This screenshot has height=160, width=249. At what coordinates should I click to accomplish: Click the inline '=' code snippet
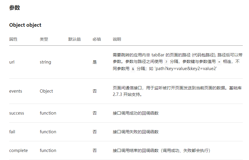[219, 62]
